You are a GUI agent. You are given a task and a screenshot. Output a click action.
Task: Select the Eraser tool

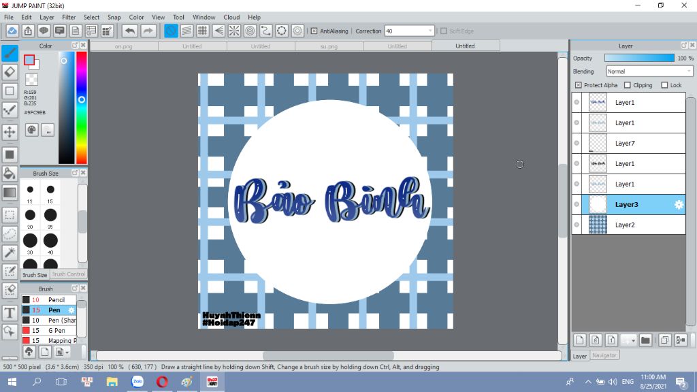click(10, 72)
